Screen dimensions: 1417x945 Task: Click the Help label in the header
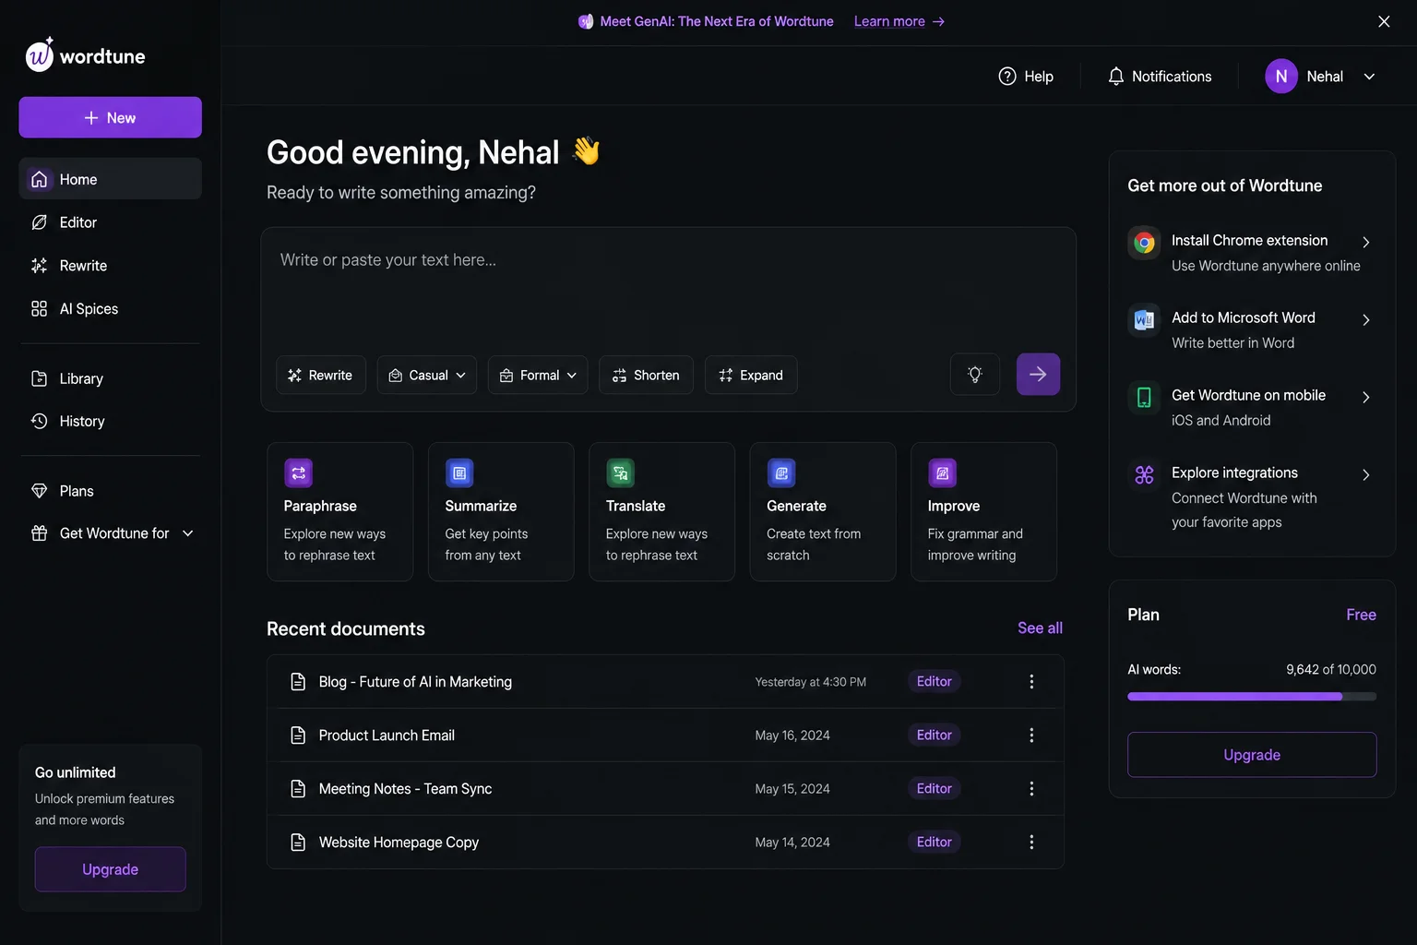tap(1039, 77)
